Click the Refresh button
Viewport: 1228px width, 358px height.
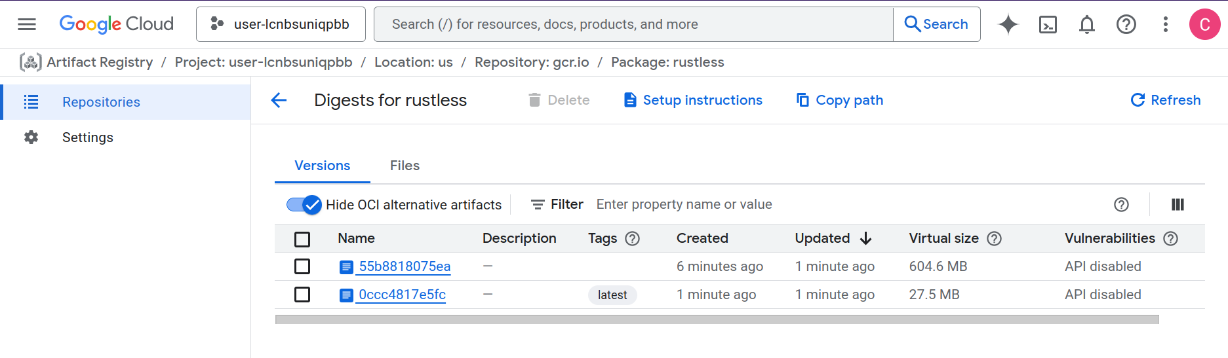1166,100
